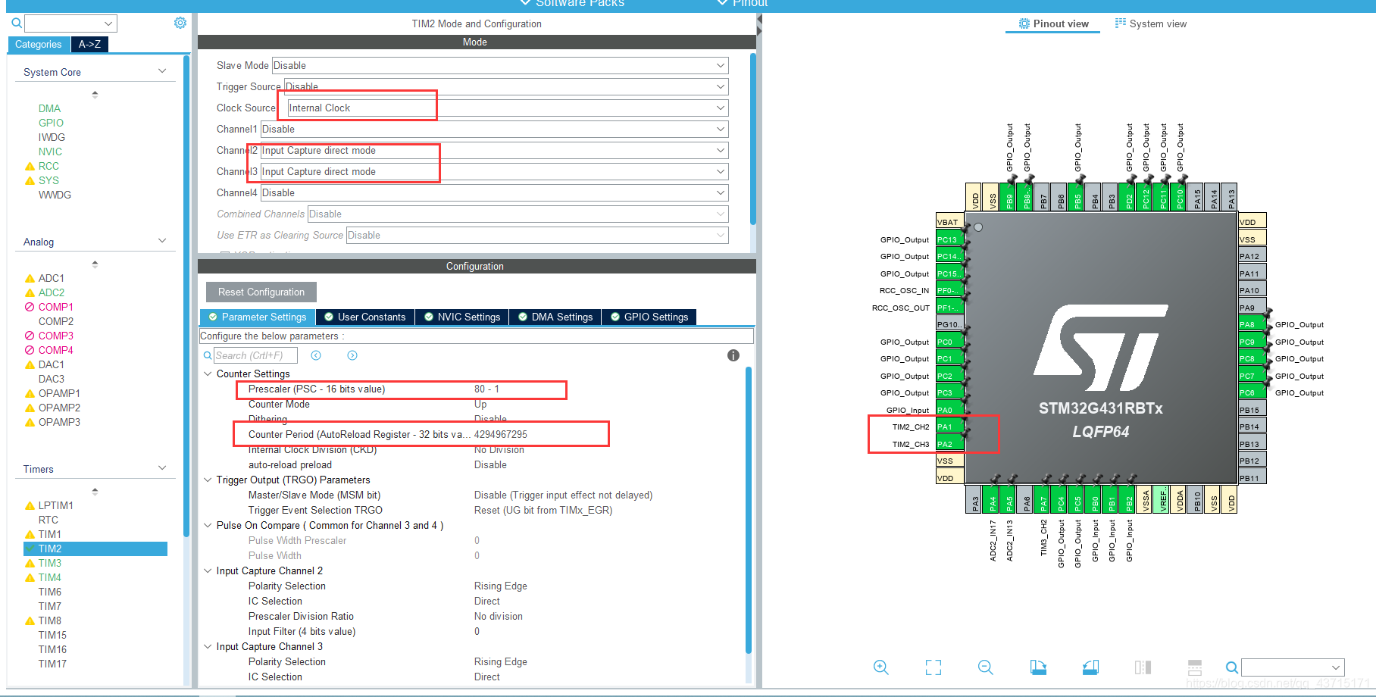Go to the previous search result arrow
1376x697 pixels.
[316, 355]
